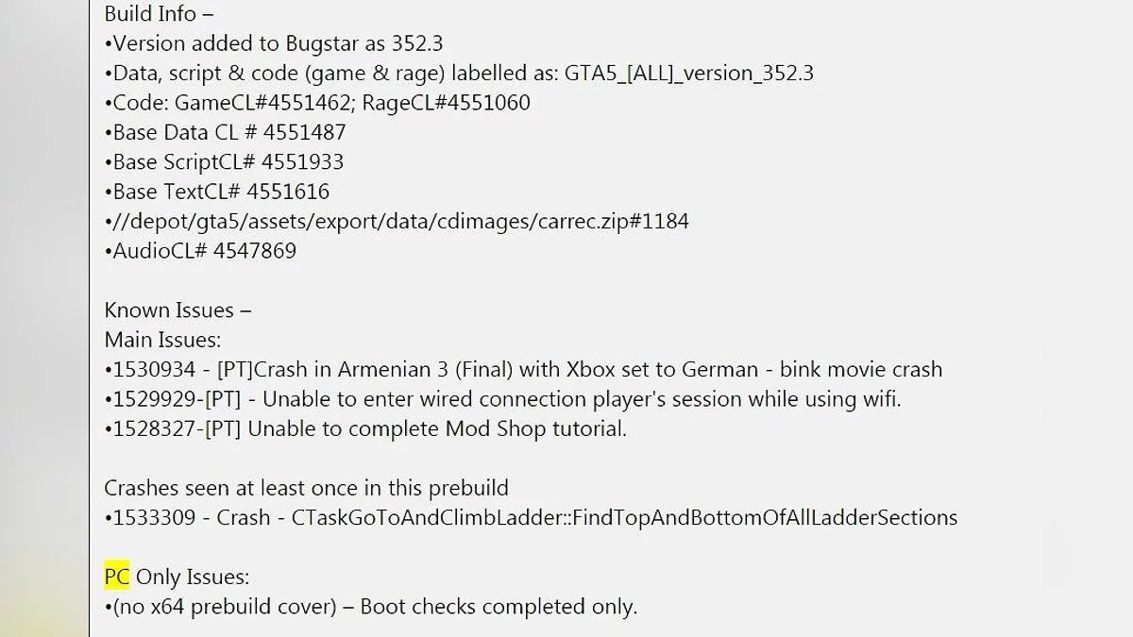Click the "Only Issues:" text after PC
This screenshot has width=1133, height=637.
pyautogui.click(x=194, y=577)
